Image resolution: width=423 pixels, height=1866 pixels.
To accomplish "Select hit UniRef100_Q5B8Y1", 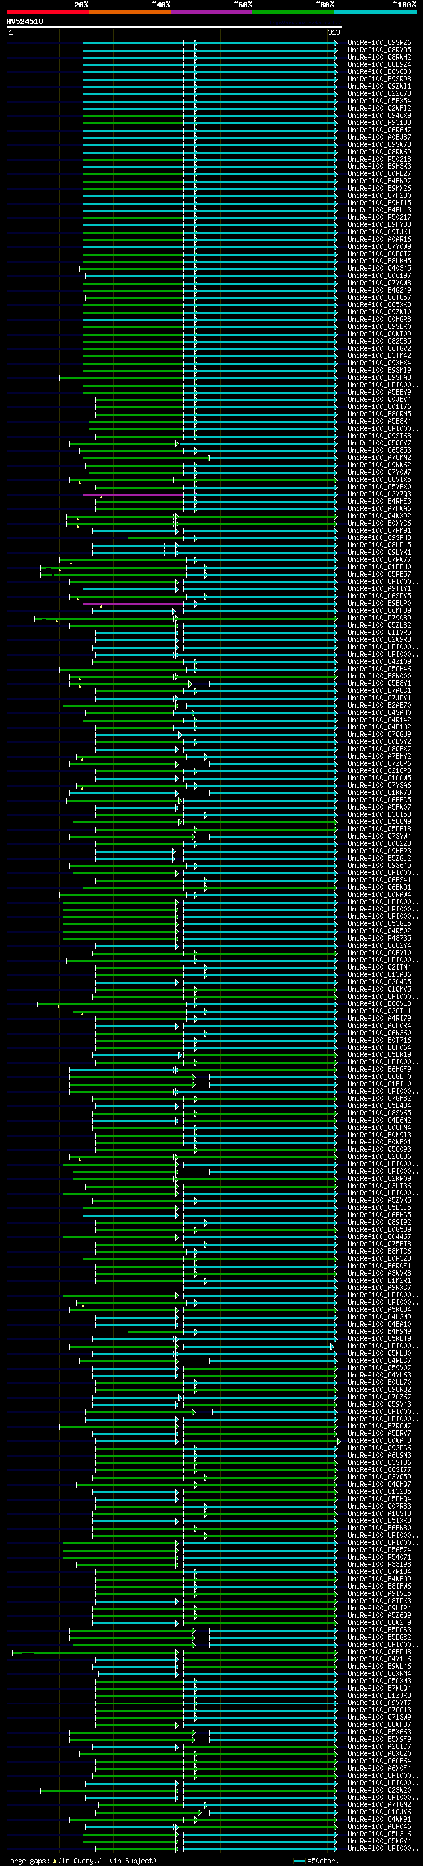I will [379, 683].
